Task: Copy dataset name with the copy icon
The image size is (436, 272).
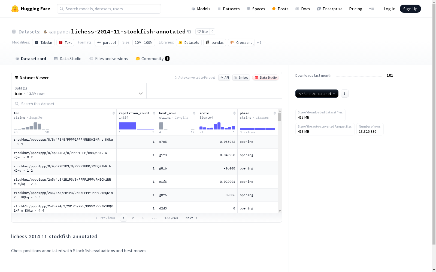Action: [x=189, y=32]
